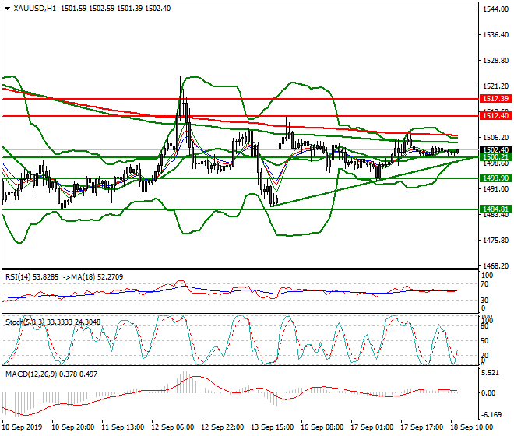514x436 pixels.
Task: Select the 12 Sep 22:00 time label
Action: tap(223, 427)
